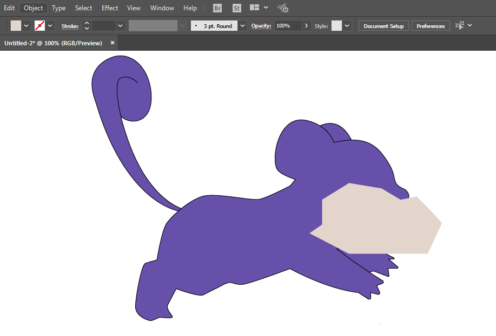Click the Align to selection icon
496x336 pixels.
point(460,25)
